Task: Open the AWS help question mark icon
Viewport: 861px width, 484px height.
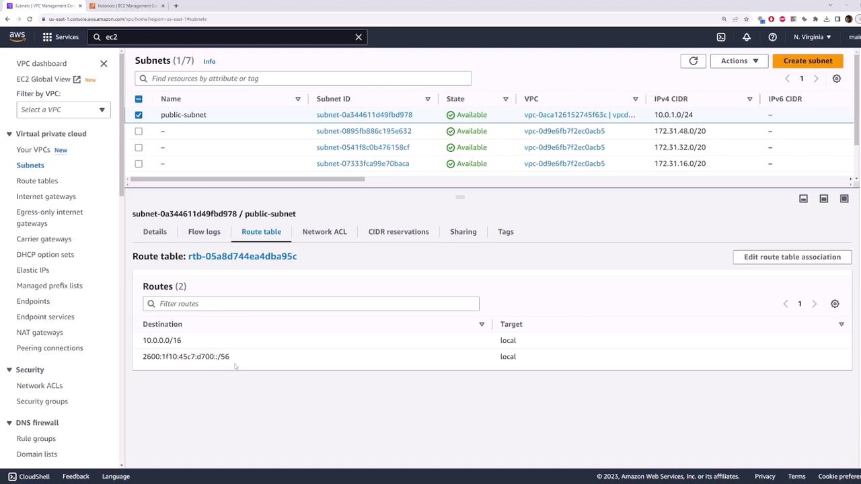Action: click(772, 37)
